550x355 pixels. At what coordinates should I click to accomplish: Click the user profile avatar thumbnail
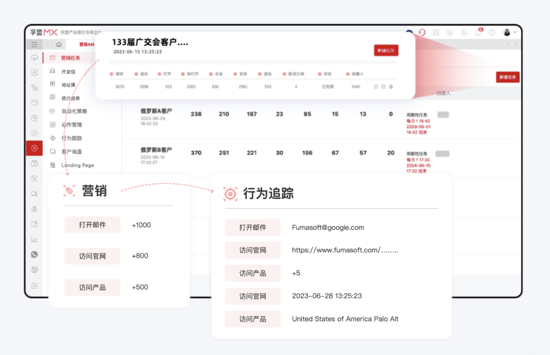507,32
